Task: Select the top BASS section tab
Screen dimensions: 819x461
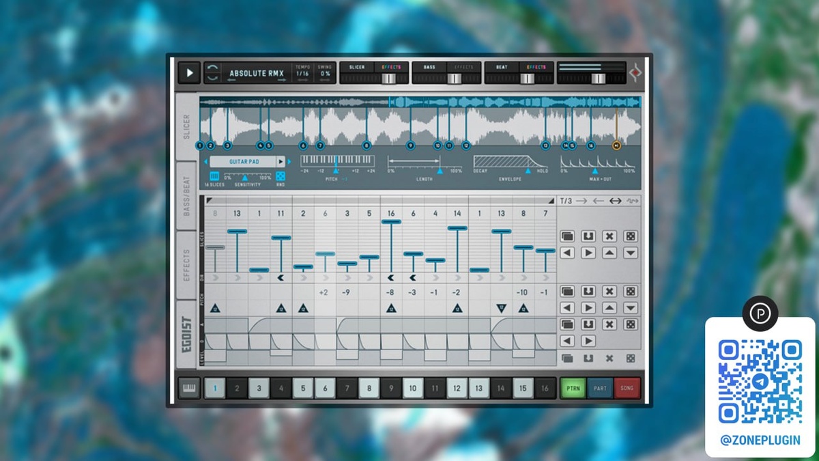Action: [429, 67]
